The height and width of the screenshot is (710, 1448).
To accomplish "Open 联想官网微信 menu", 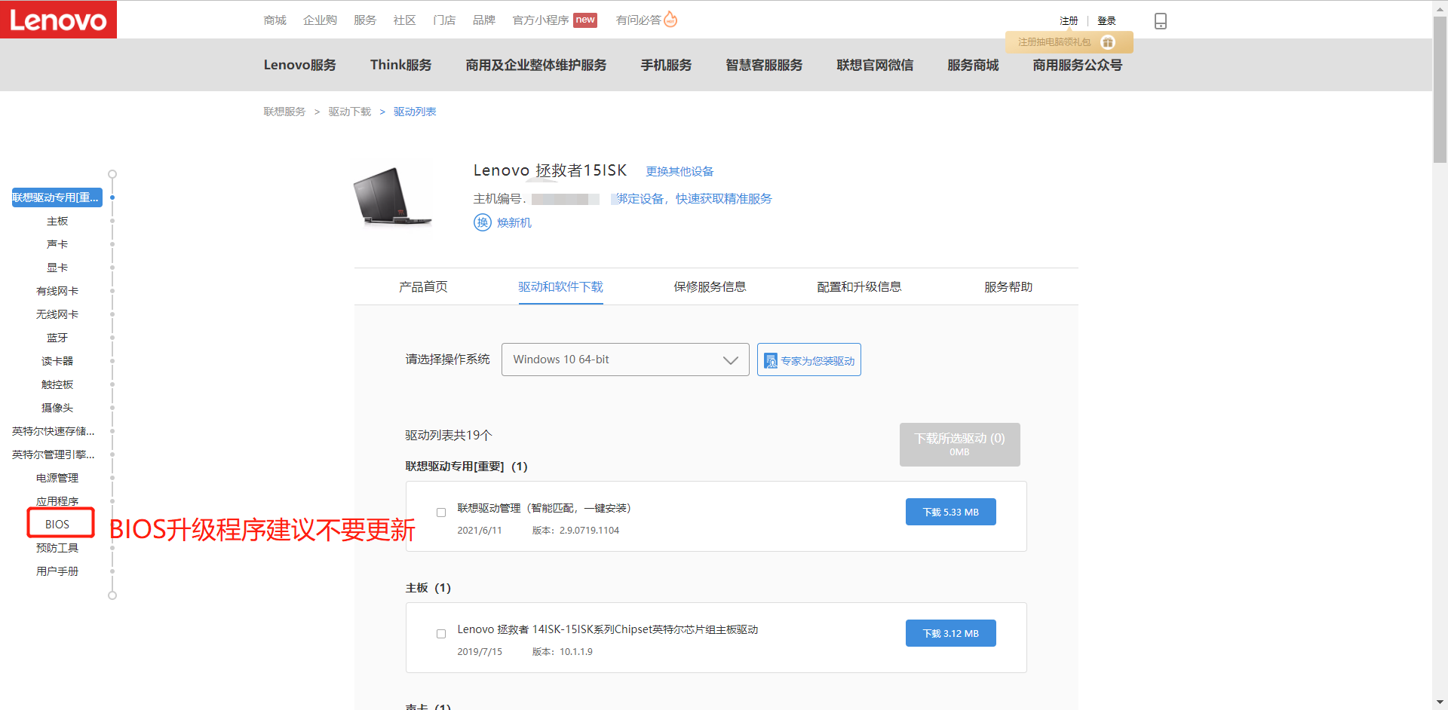I will tap(875, 65).
